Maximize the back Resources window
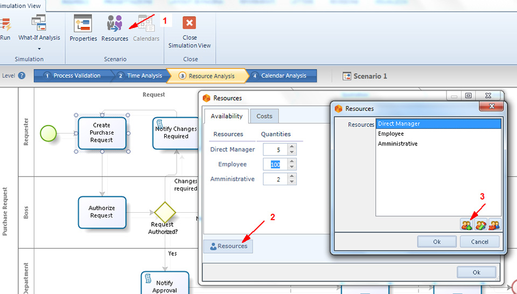 (468, 96)
